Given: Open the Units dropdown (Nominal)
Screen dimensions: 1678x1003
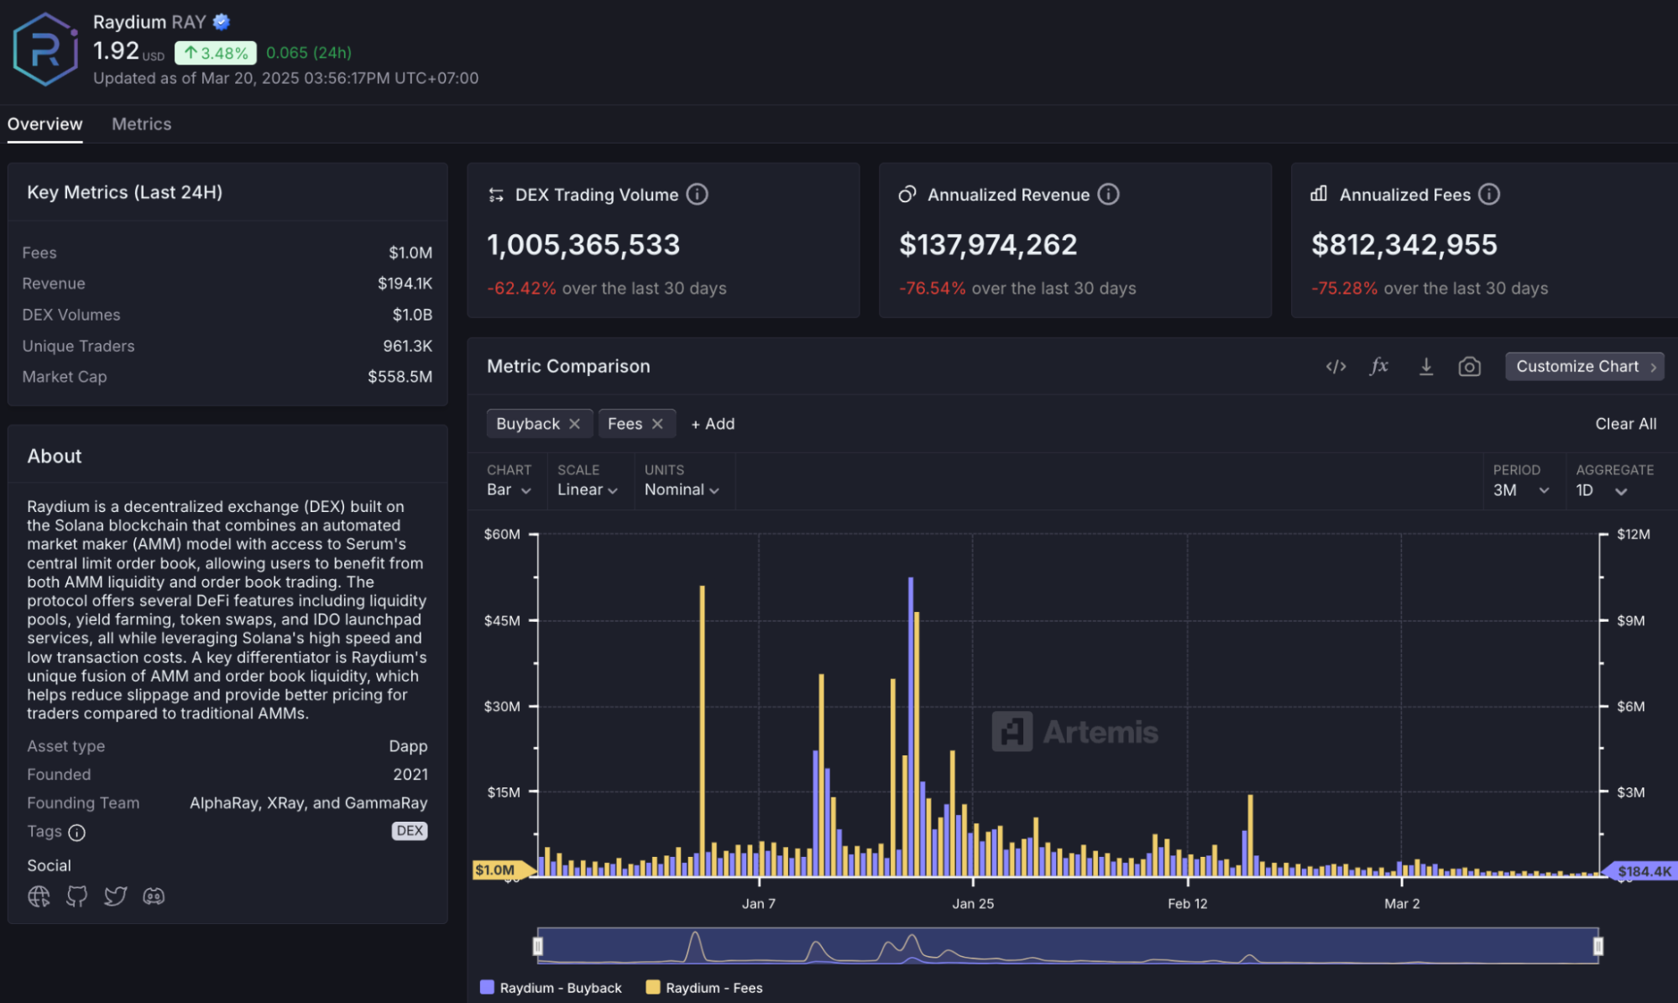Looking at the screenshot, I should [682, 490].
